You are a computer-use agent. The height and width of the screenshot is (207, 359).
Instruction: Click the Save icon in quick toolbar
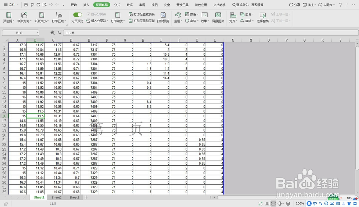coord(26,5)
